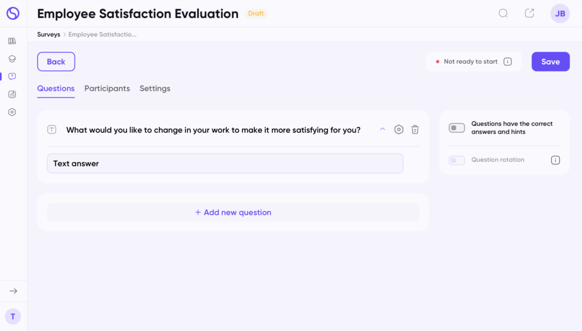Click the search magnifier icon
Image resolution: width=582 pixels, height=331 pixels.
(503, 14)
